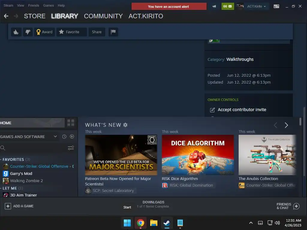The height and width of the screenshot is (230, 307).
Task: Expand the ACT.Kirito account dropdown
Action: coord(256,7)
